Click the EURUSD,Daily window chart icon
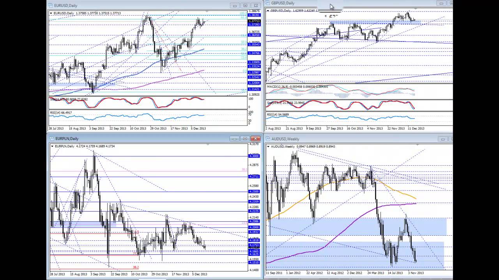Viewport: 499px width, 280px height. (x=51, y=5)
